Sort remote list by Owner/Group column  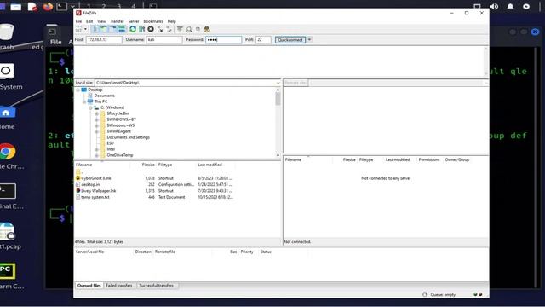pyautogui.click(x=457, y=159)
